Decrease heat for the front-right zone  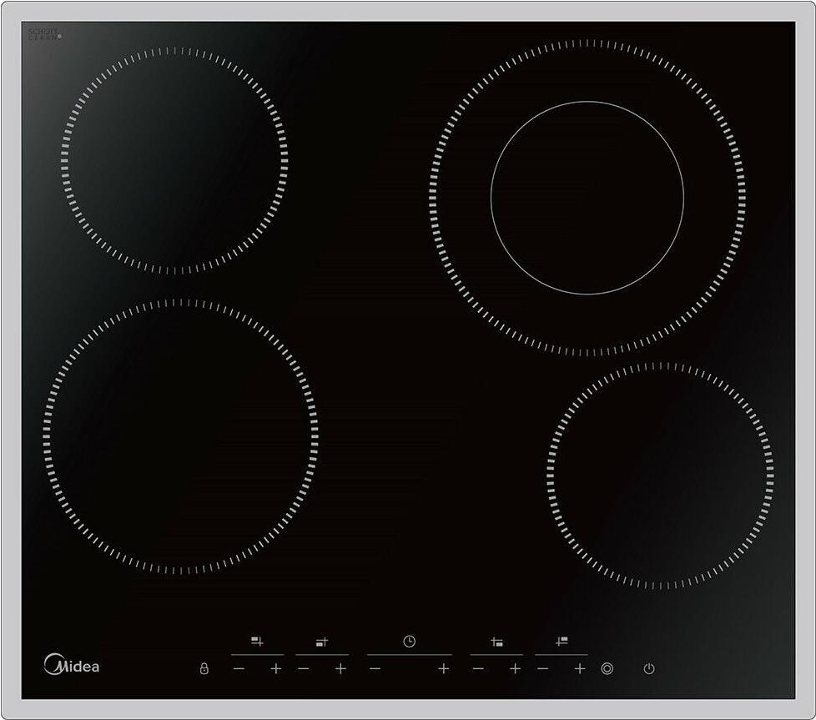(478, 668)
